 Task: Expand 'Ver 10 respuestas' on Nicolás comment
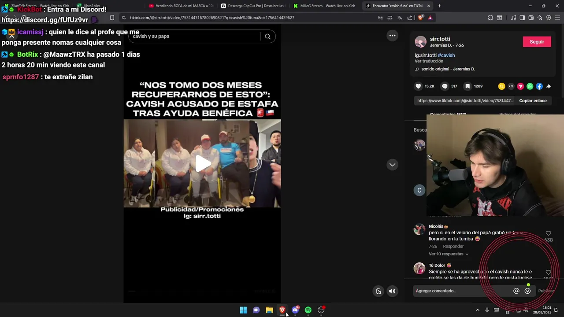(x=449, y=254)
